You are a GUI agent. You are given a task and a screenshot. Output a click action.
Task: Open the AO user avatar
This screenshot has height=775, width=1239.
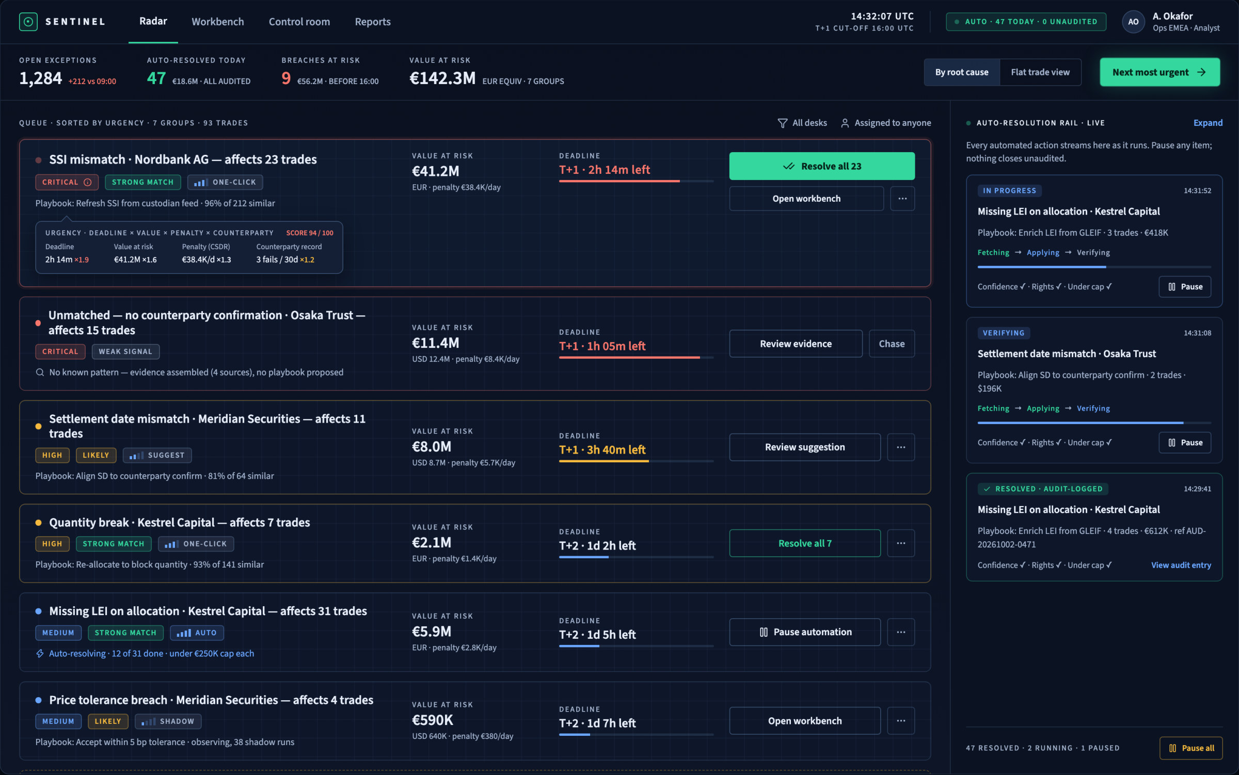1133,22
